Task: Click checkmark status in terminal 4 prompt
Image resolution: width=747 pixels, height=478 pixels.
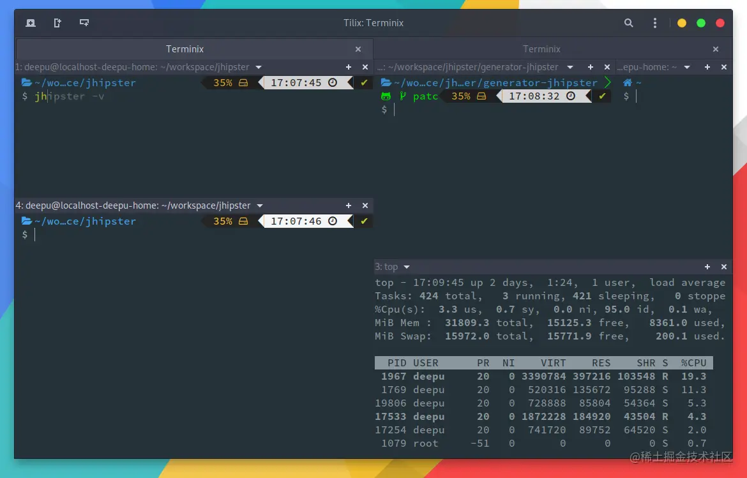Action: click(364, 221)
